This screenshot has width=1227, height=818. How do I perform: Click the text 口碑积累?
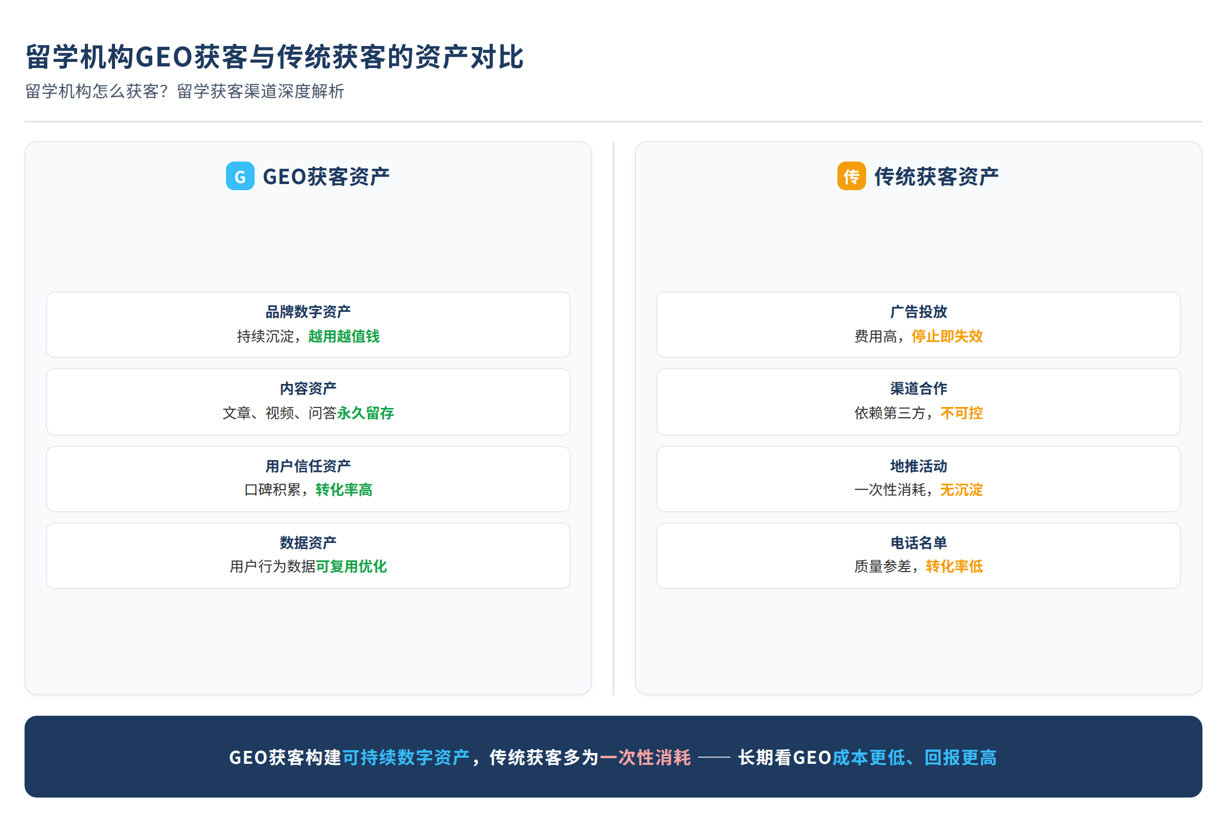272,490
